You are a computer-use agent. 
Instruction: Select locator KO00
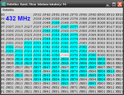coord(101,55)
